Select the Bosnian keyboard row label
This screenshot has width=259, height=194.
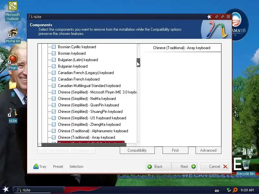point(72,53)
